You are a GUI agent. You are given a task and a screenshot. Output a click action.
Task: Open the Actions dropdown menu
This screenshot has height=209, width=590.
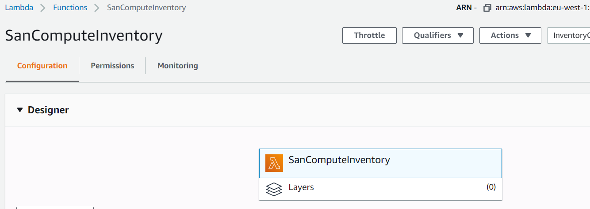pyautogui.click(x=510, y=35)
